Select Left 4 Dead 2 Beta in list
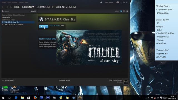The height and width of the screenshot is (100, 178). [x=9, y=20]
